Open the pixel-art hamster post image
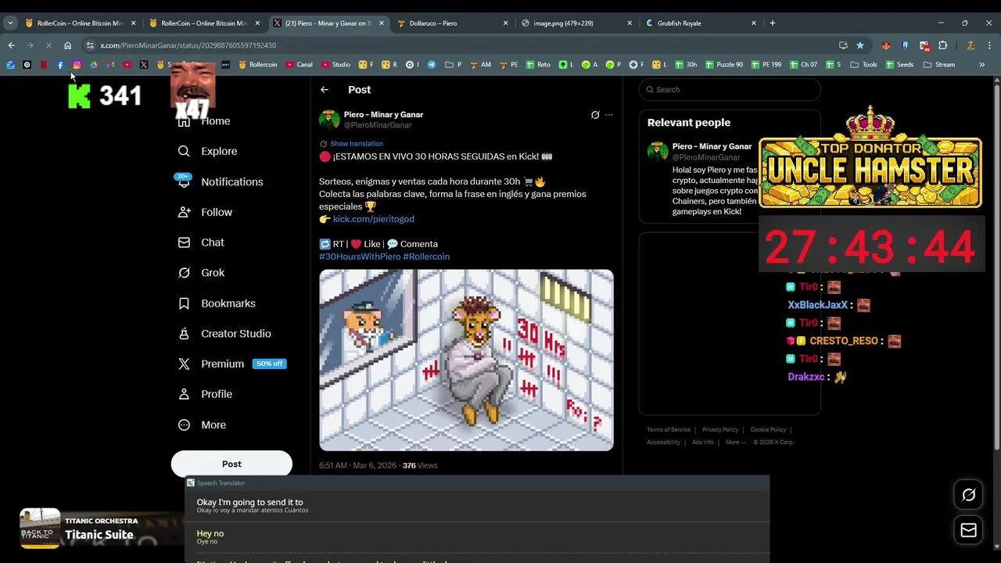Viewport: 1001px width, 563px height. 466,360
